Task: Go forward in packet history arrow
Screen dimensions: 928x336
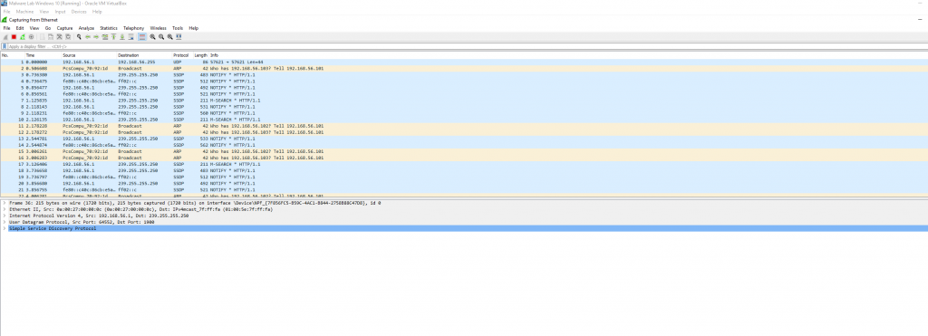Action: [x=96, y=36]
